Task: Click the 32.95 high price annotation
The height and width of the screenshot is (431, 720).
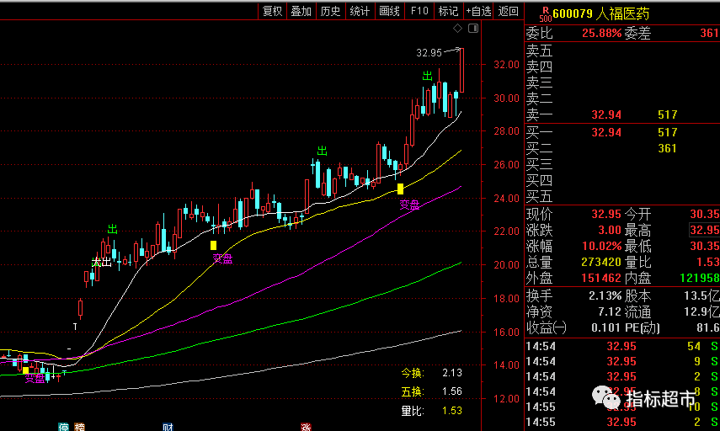Action: point(429,53)
